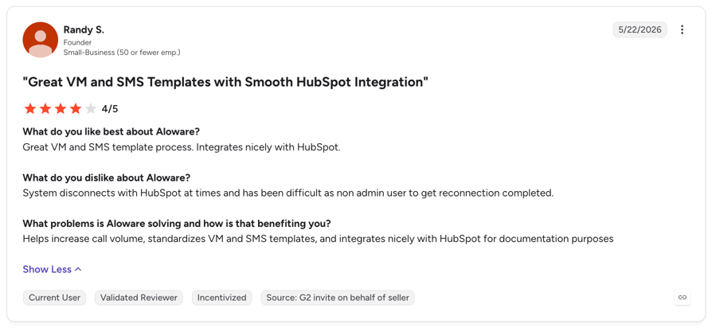This screenshot has width=712, height=328.
Task: Select the Validated Reviewer tag
Action: pos(139,298)
